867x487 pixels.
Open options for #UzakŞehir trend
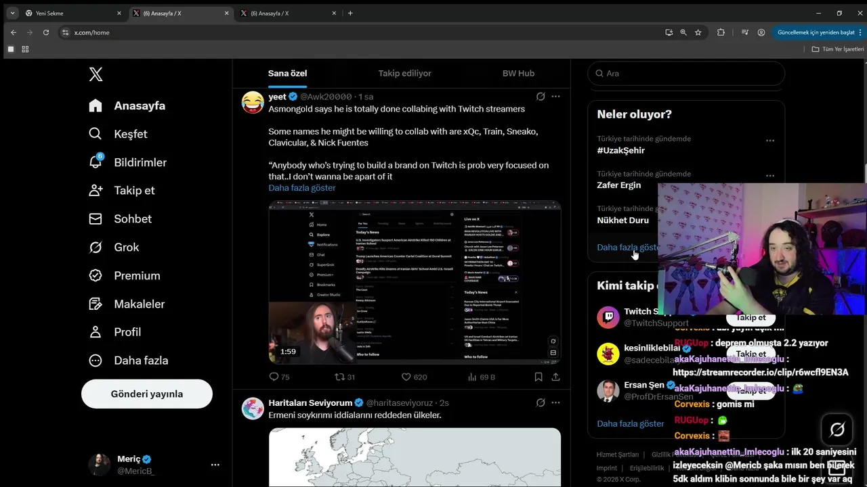[x=770, y=141]
